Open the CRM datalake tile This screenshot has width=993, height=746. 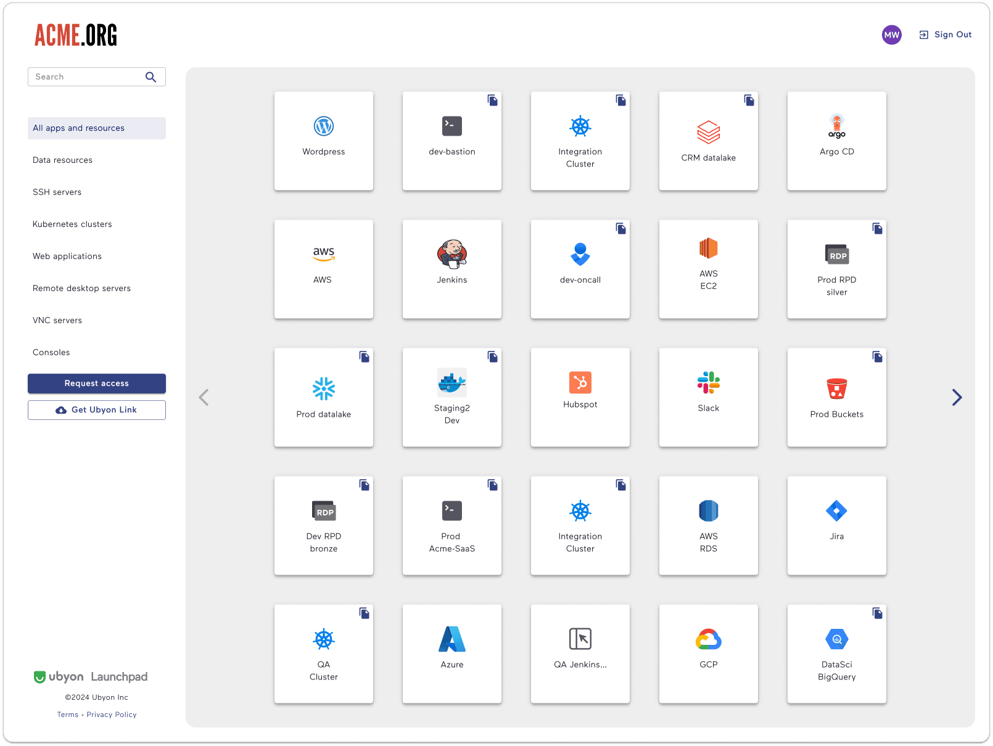click(x=709, y=141)
